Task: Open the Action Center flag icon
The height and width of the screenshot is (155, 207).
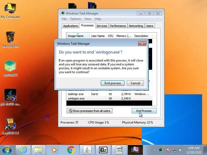Action: [168, 150]
